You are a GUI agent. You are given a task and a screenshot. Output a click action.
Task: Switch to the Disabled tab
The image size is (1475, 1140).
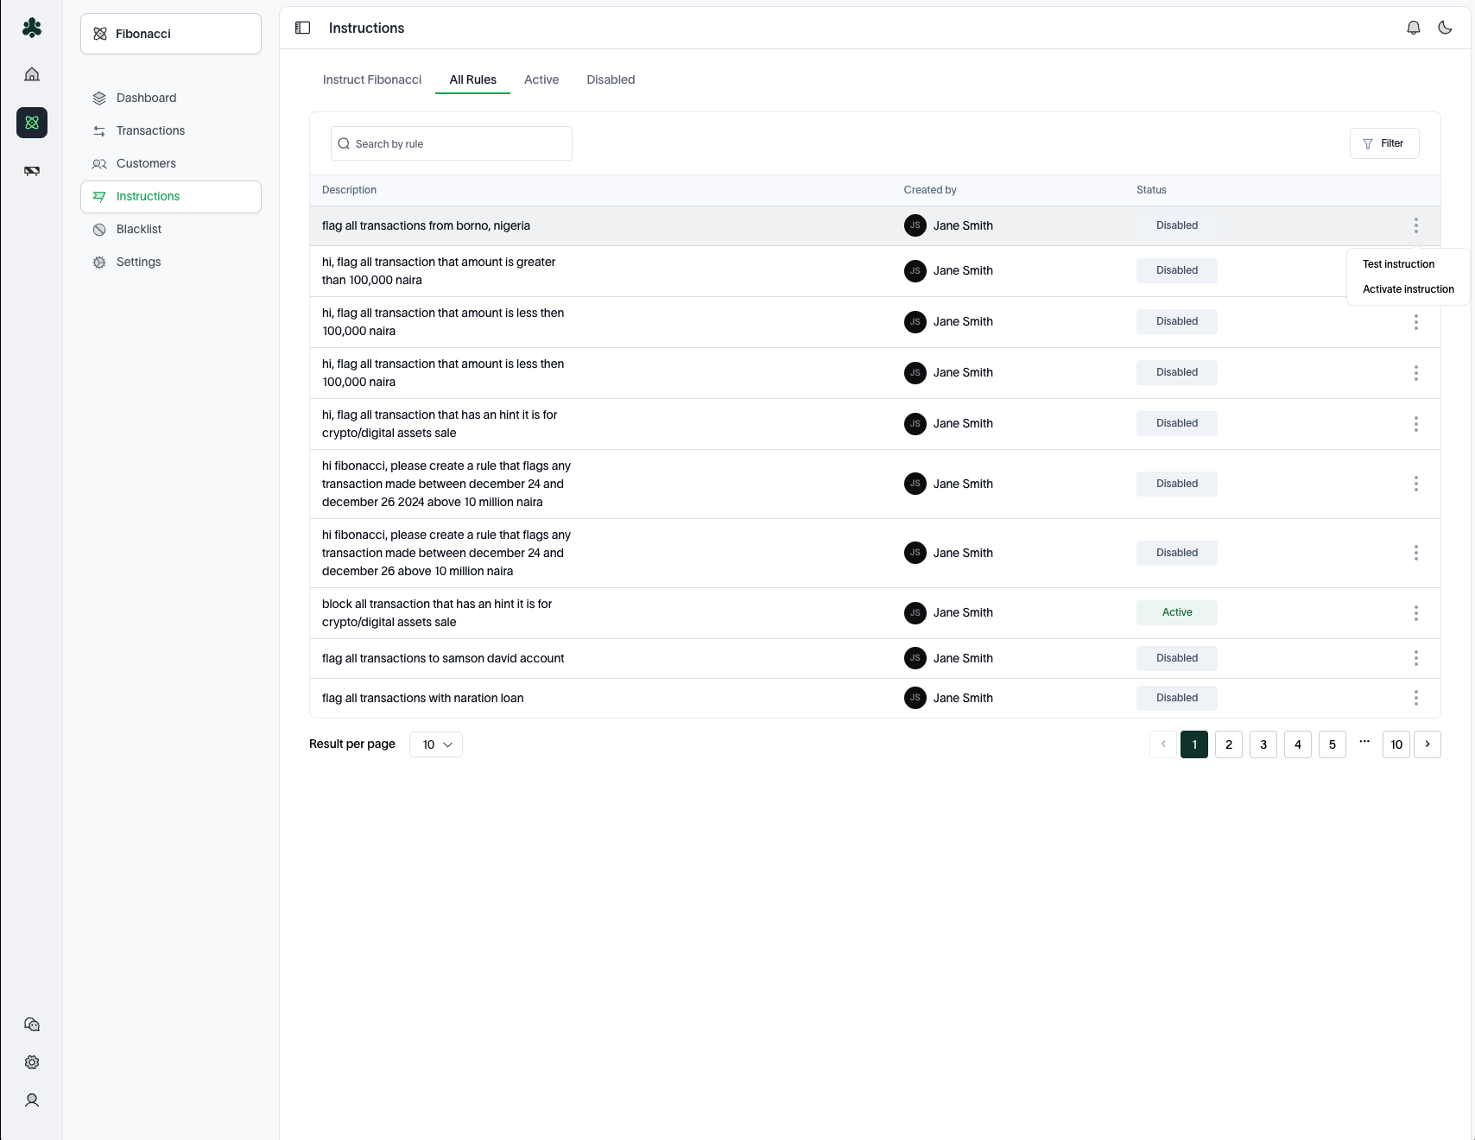(611, 79)
